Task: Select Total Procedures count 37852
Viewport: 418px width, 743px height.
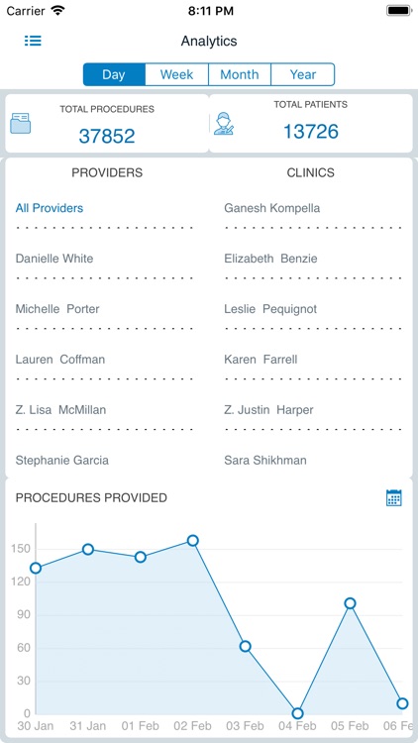Action: 107,136
